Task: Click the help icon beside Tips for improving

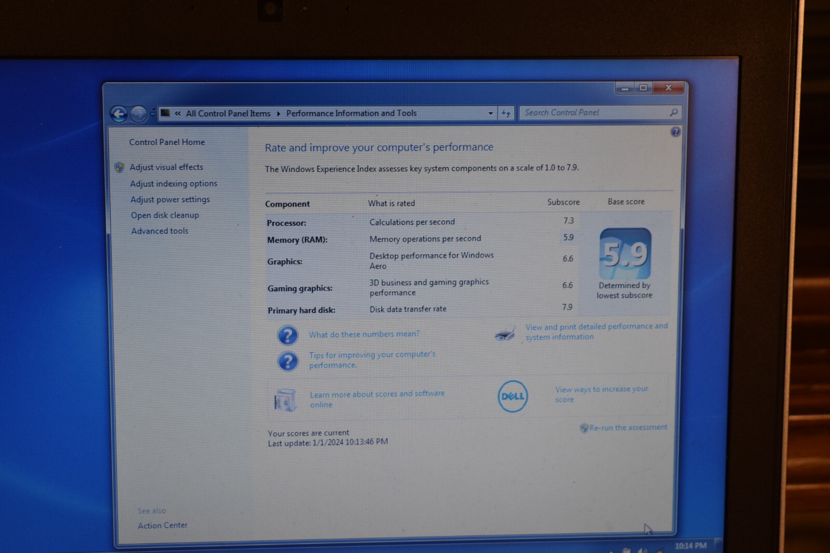Action: click(x=288, y=361)
